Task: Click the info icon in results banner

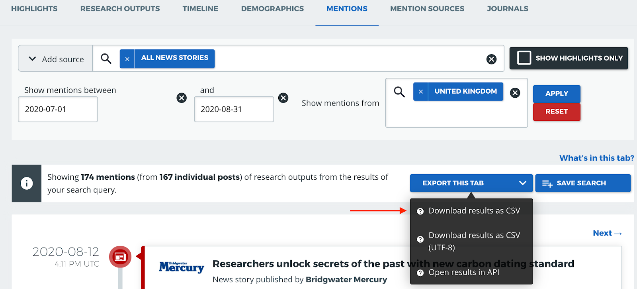Action: coord(27,183)
